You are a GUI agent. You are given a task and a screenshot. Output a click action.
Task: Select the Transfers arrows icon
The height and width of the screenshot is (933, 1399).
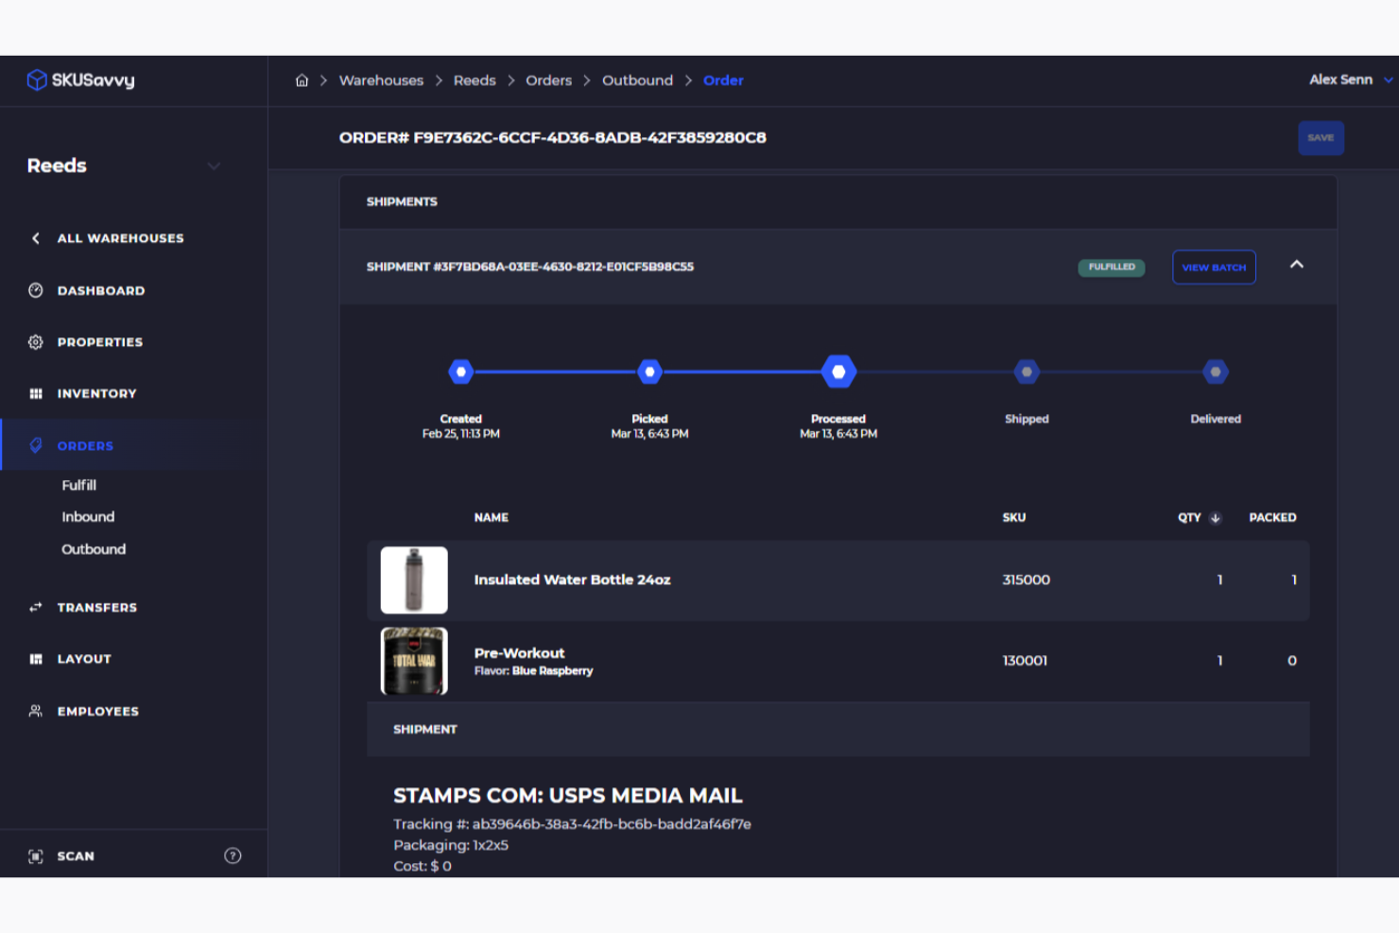35,607
